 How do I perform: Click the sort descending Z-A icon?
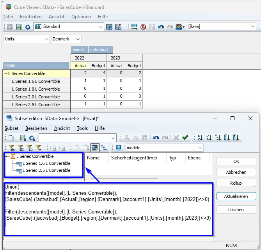209,138
